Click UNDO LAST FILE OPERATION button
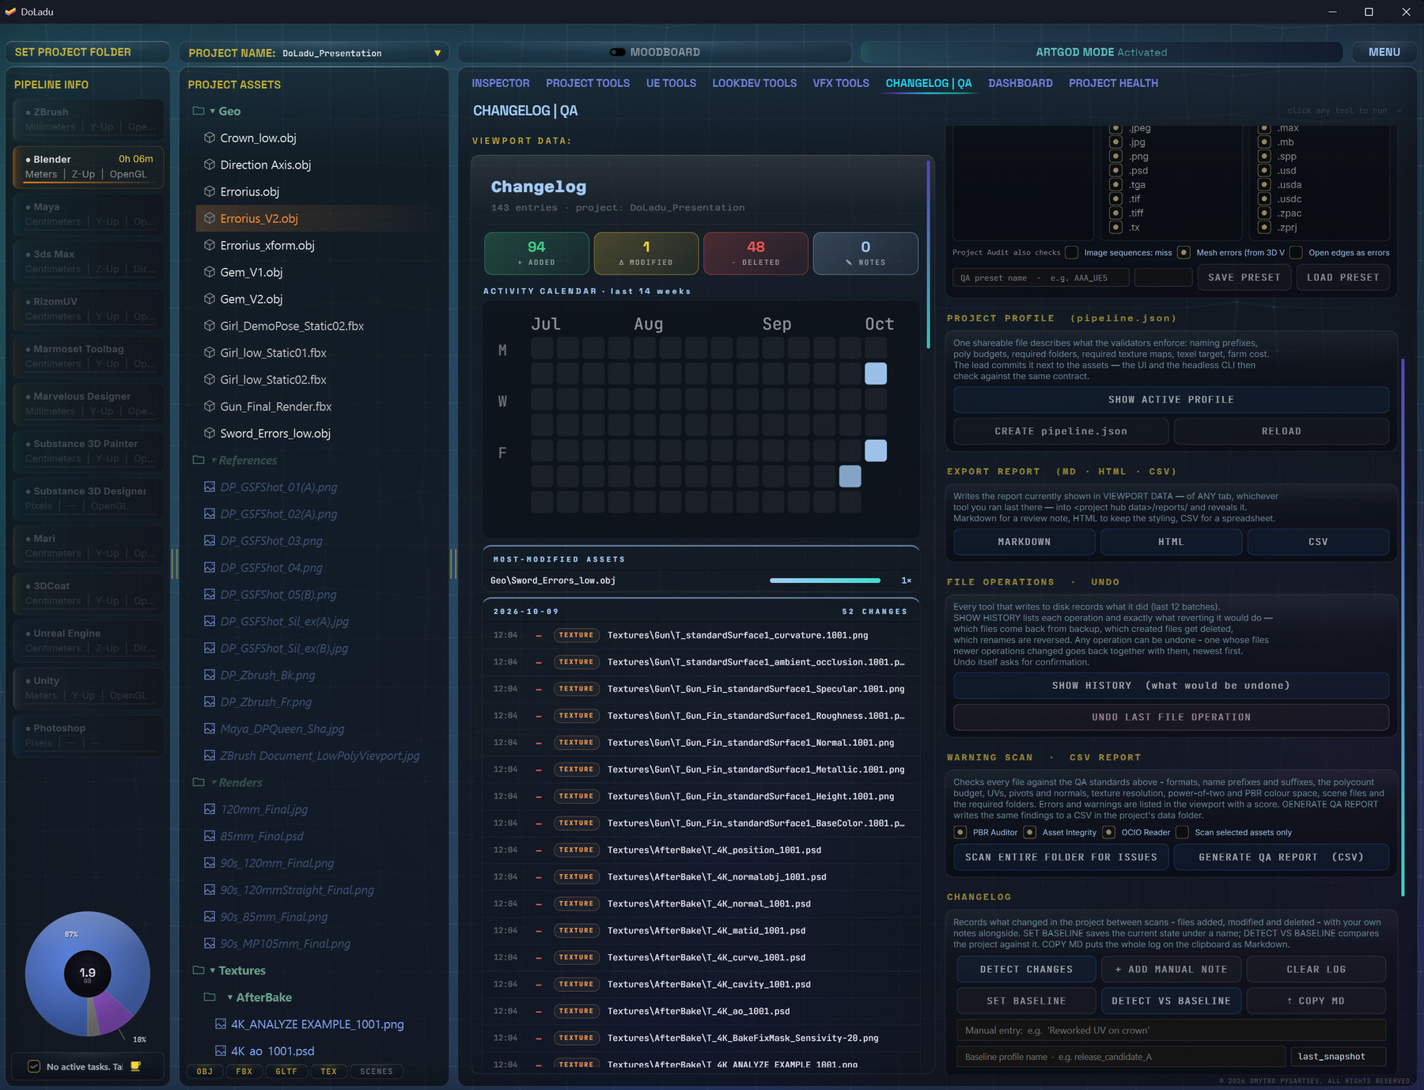The image size is (1424, 1090). pos(1171,717)
